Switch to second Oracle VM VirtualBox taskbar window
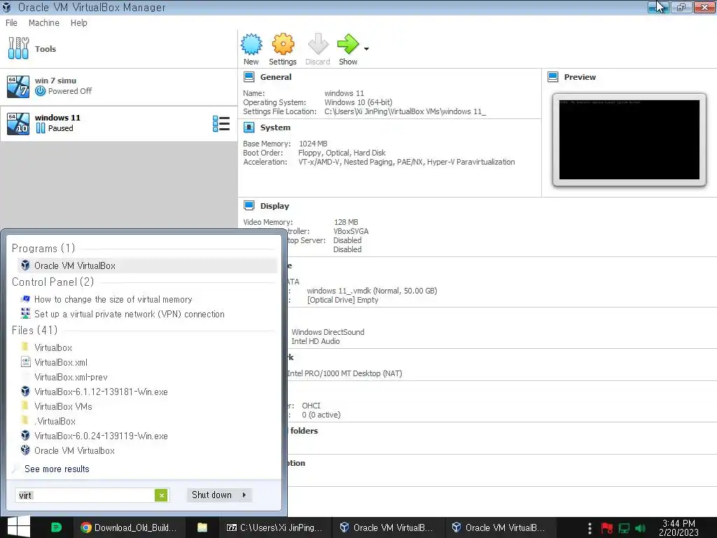 point(499,527)
